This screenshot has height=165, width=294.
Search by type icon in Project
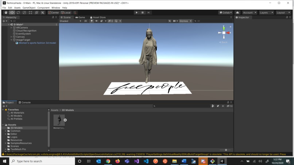213,106
